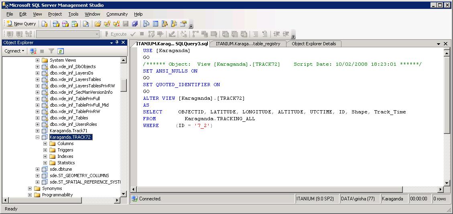Toggle Include Actual Execution Plan

coord(195,34)
